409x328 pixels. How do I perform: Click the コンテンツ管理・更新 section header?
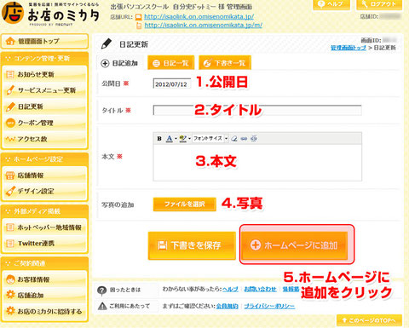[44, 59]
